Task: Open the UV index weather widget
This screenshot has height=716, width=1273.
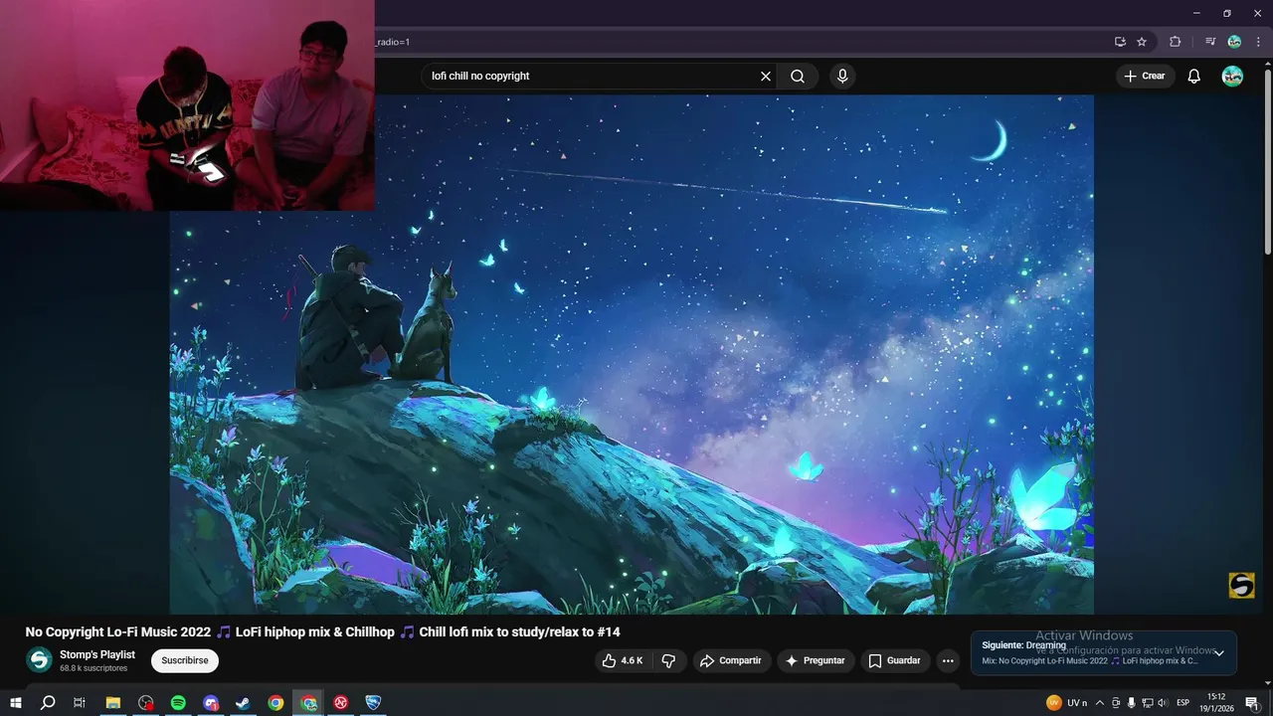Action: [x=1067, y=702]
